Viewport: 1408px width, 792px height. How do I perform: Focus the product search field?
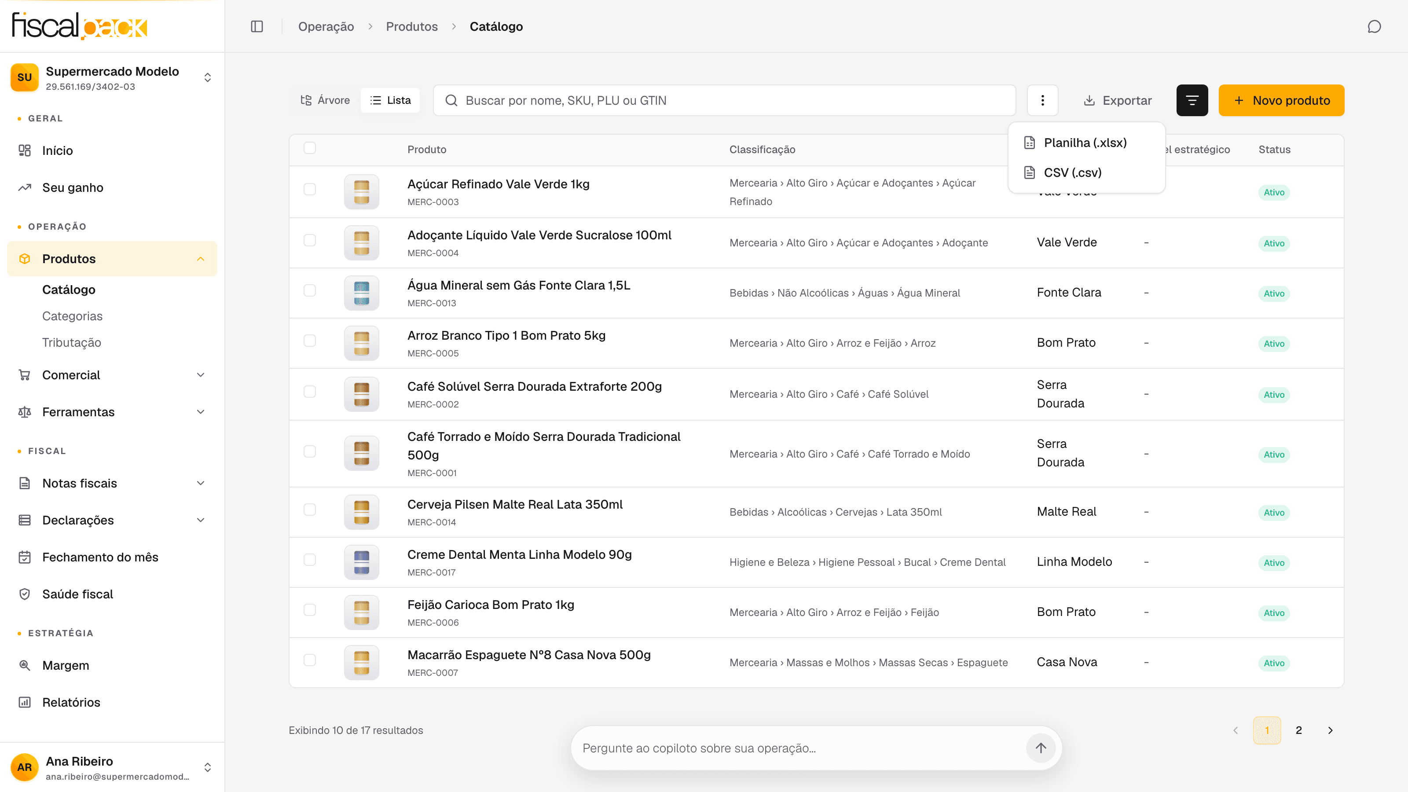click(x=724, y=100)
